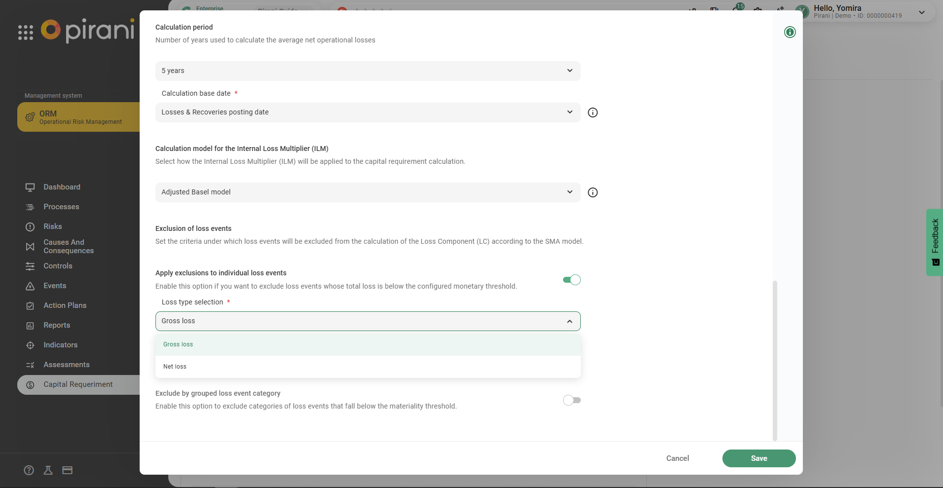This screenshot has height=488, width=943.
Task: Click the ORM gear icon in the sidebar
Action: (30, 117)
